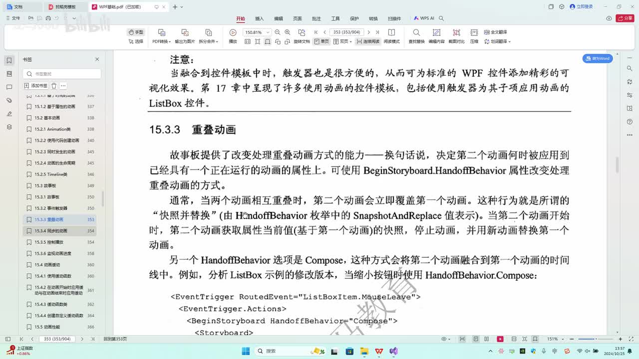Click the 添加书签 add bookmark button
This screenshot has height=359, width=639.
point(36,86)
